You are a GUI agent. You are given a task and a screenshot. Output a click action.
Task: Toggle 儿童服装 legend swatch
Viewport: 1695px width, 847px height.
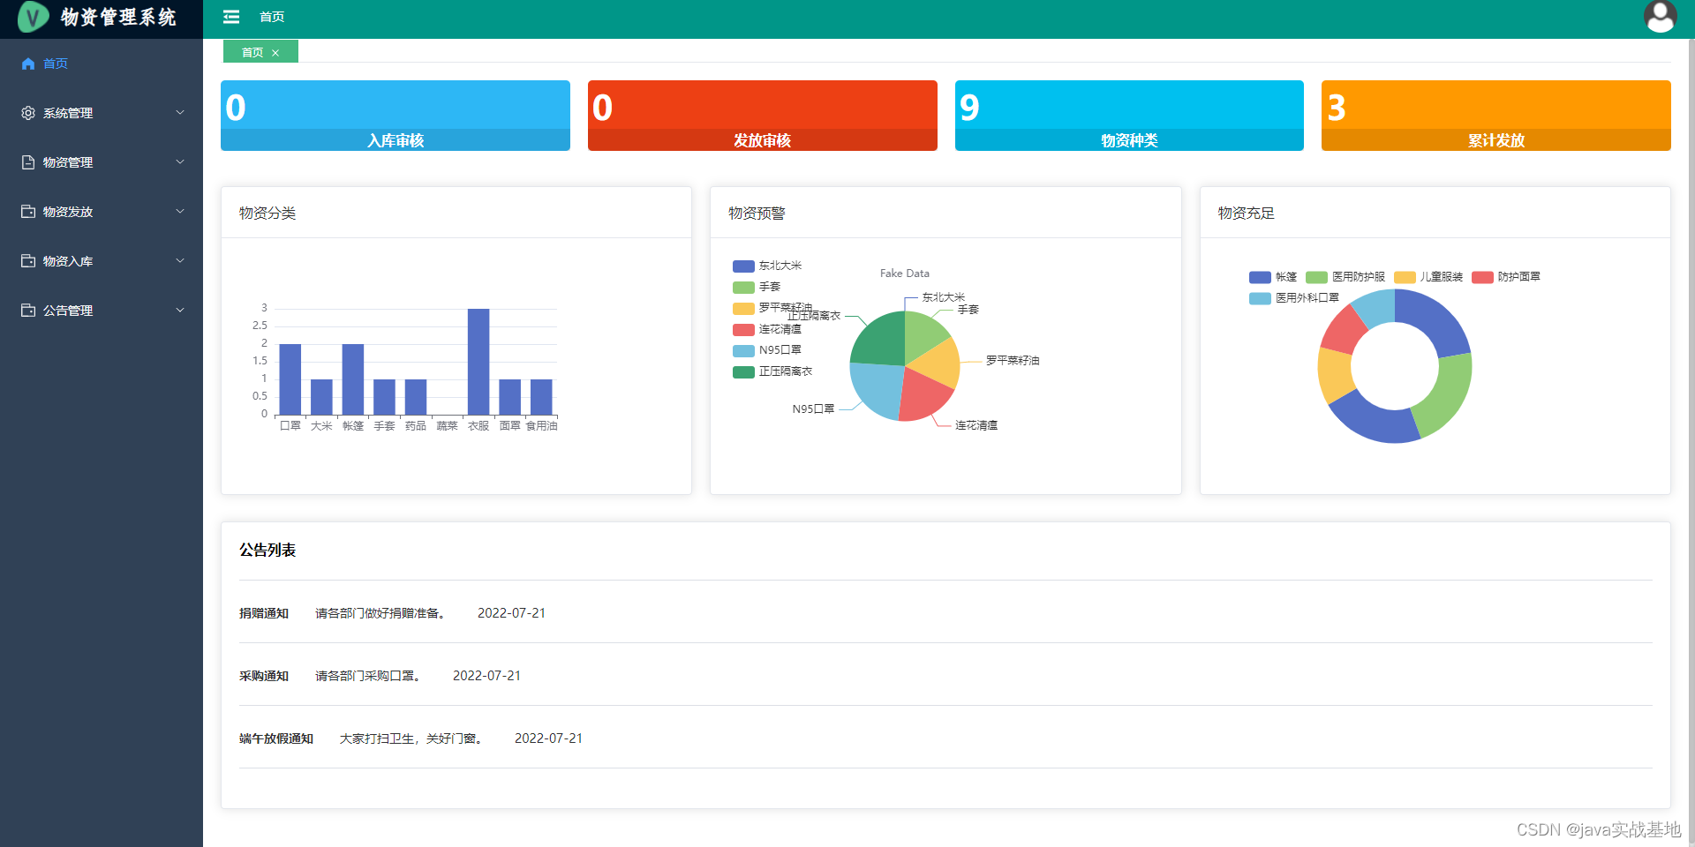pos(1405,277)
